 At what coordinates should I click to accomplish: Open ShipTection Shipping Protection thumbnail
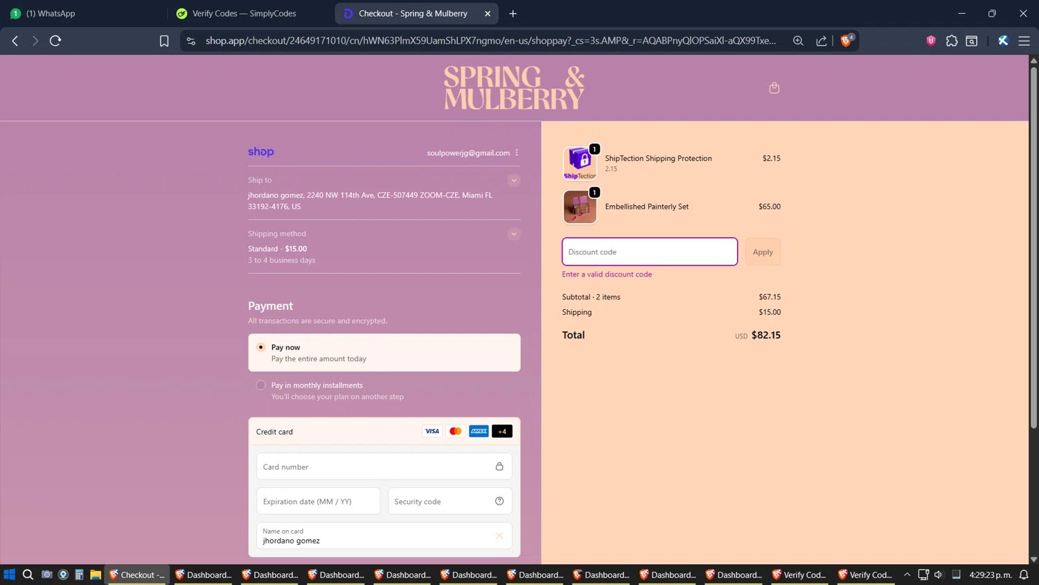580,164
